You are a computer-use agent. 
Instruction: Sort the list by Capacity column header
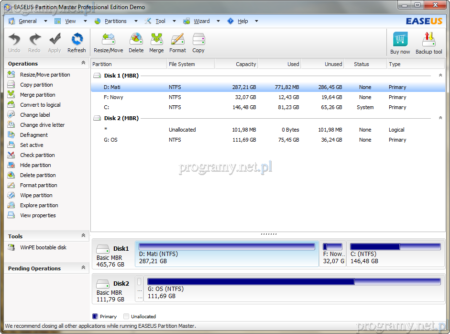[x=236, y=64]
